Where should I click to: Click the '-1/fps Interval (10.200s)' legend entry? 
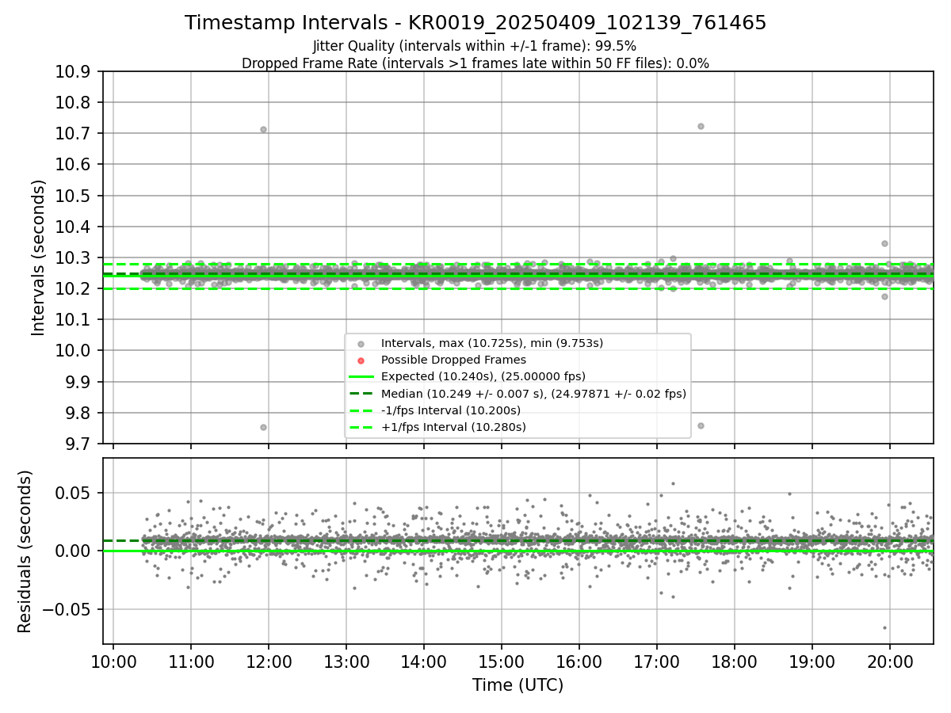451,410
